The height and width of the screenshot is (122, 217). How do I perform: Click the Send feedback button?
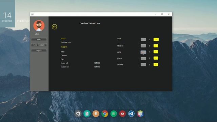click(39, 45)
